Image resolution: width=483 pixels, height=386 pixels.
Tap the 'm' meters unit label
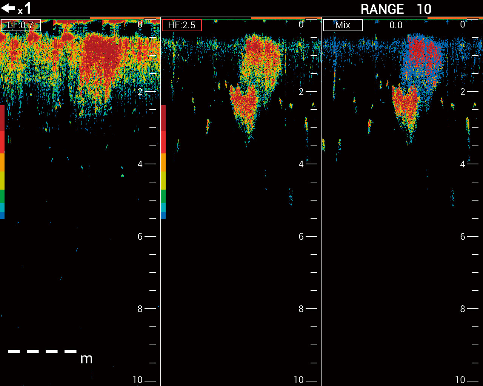click(86, 359)
